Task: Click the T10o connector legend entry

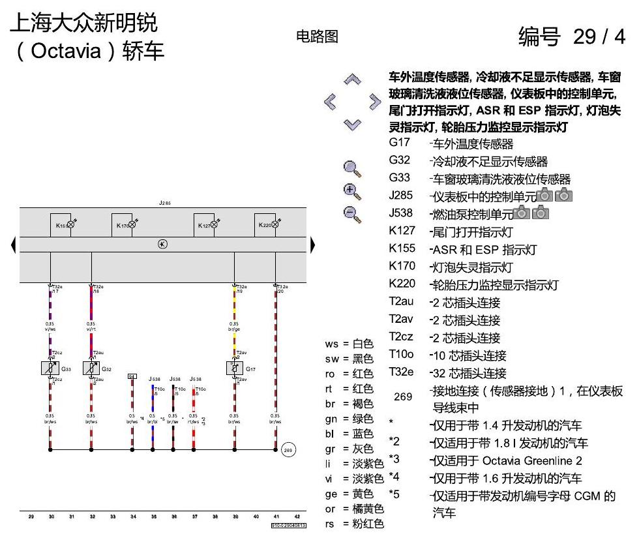Action: tap(447, 355)
